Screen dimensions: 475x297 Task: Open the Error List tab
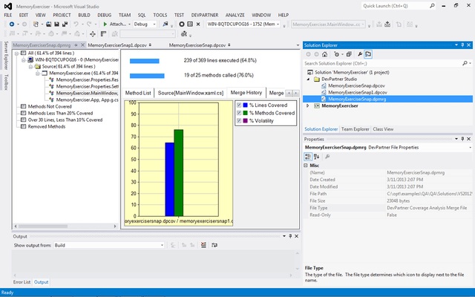click(22, 282)
